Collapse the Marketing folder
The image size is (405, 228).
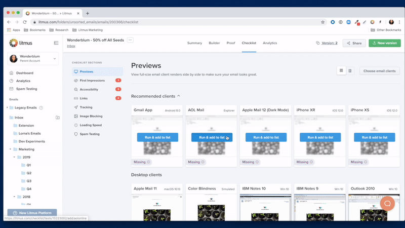pos(10,149)
